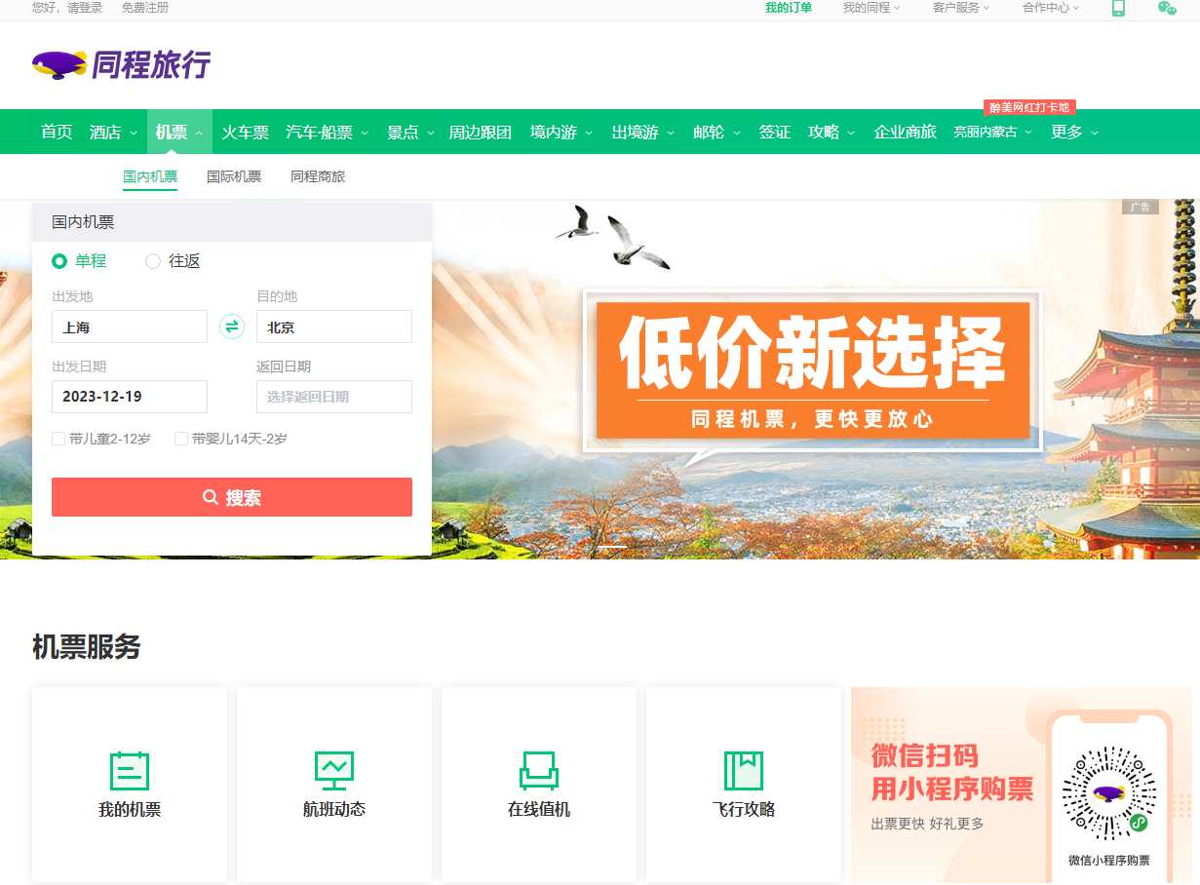The height and width of the screenshot is (885, 1200).
Task: Click the swap departure and destination icon
Action: [232, 327]
